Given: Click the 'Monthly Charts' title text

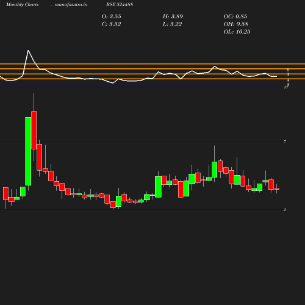Looking at the screenshot, I should (23, 5).
